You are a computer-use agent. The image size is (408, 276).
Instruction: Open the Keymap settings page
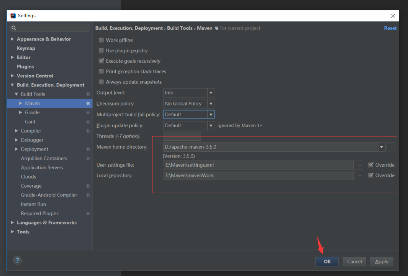pyautogui.click(x=26, y=48)
